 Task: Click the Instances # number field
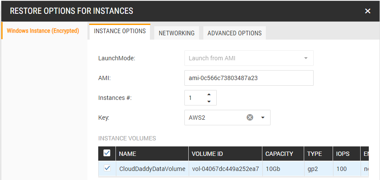pyautogui.click(x=195, y=98)
